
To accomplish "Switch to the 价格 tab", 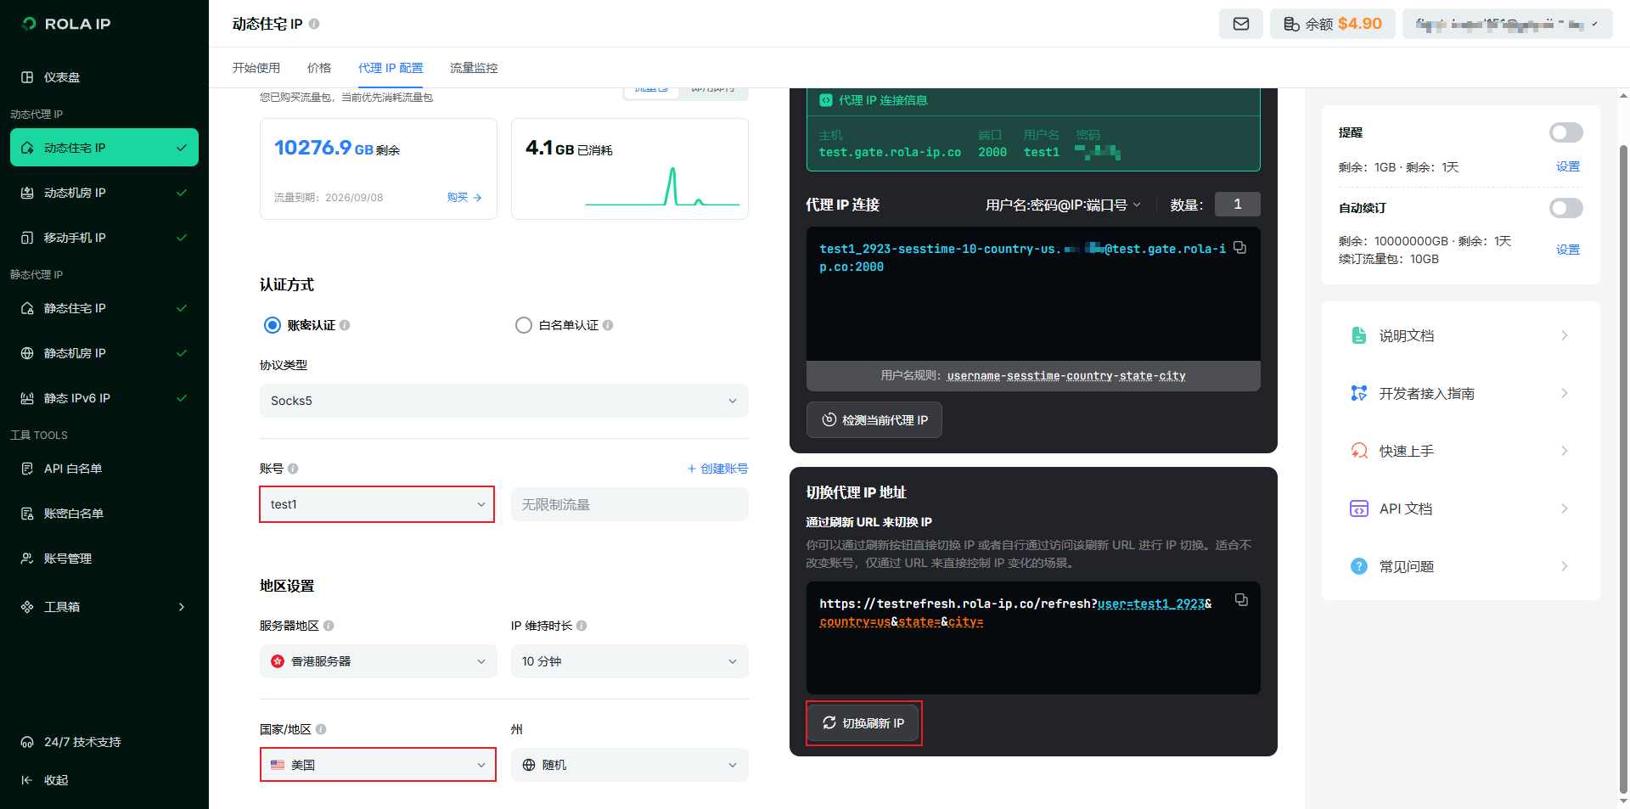I will click(x=319, y=68).
